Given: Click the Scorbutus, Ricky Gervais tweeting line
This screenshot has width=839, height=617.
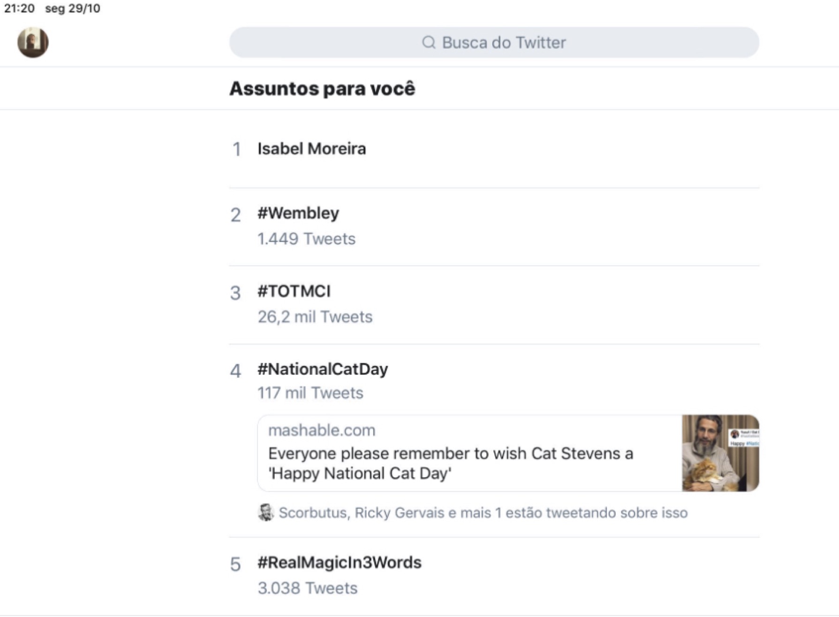Looking at the screenshot, I should [483, 513].
